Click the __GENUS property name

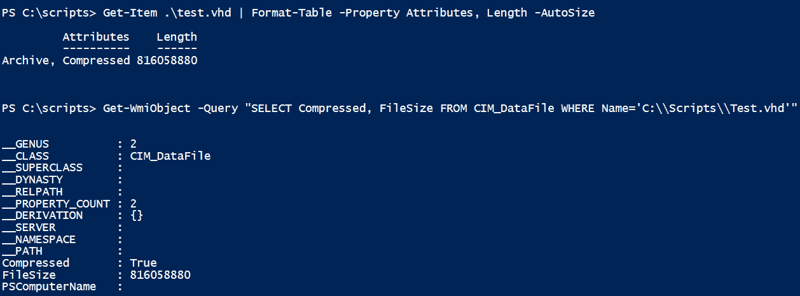(25, 144)
